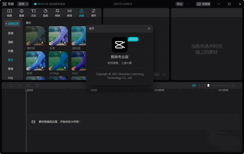Click the app logo in the About dialog

120,45
